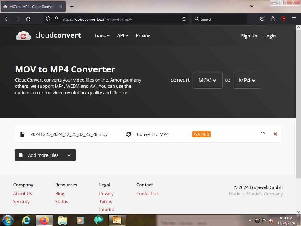
Task: Open the Blog link
Action: click(60, 194)
